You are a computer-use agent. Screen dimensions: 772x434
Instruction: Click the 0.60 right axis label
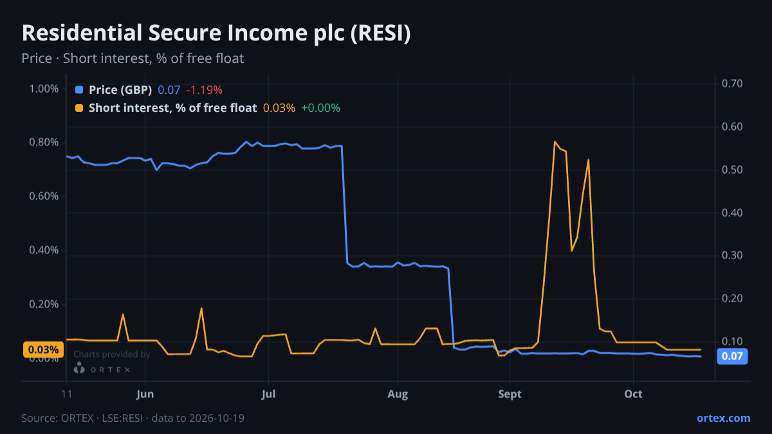coord(733,127)
